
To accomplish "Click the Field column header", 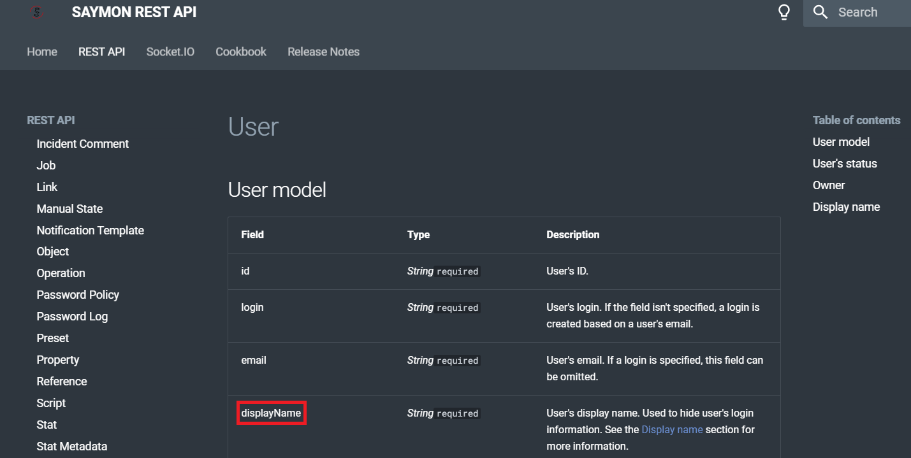I will (x=252, y=235).
